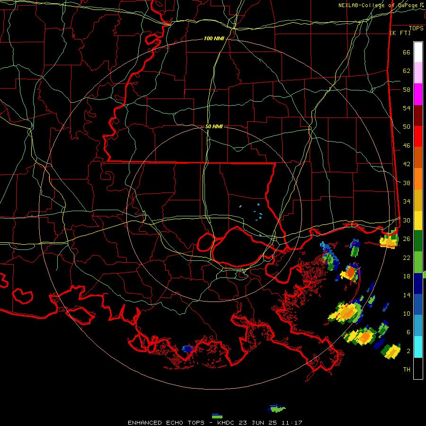Click the medium blue 18 kft legend swatch
The image size is (426, 426).
pyautogui.click(x=418, y=304)
